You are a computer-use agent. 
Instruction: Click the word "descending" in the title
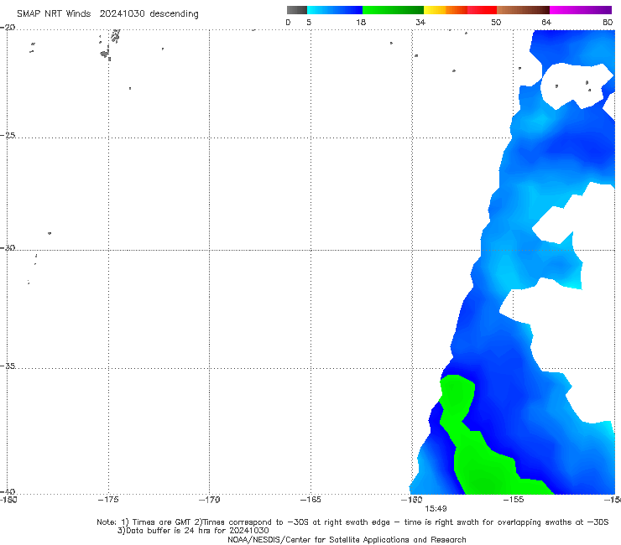click(175, 14)
